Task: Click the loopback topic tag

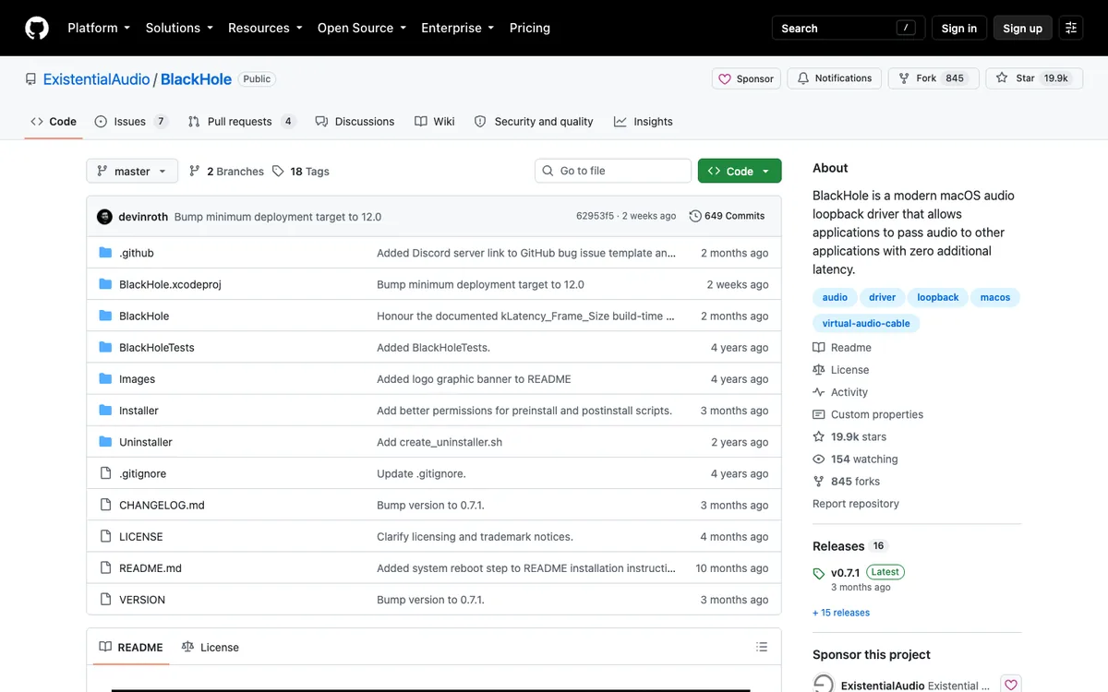Action: pyautogui.click(x=938, y=297)
